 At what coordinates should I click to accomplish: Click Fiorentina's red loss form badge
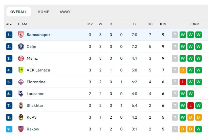pyautogui.click(x=183, y=82)
